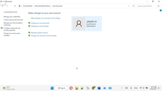Viewport: 162px width, 91px height.
Task: Open Configure advanced user profile properties
Action: coord(12,29)
